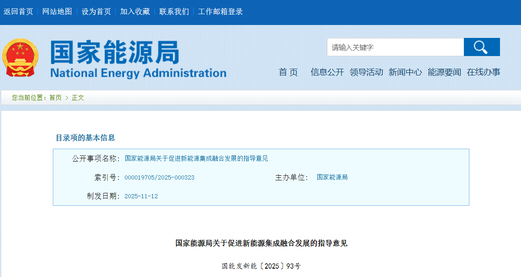This screenshot has width=521, height=277.
Task: Click the 加入收藏 link
Action: click(x=135, y=12)
